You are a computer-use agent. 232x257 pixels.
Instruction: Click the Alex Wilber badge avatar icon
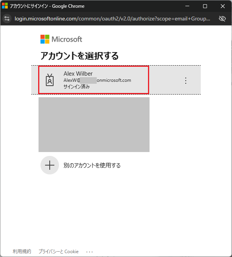click(x=50, y=80)
